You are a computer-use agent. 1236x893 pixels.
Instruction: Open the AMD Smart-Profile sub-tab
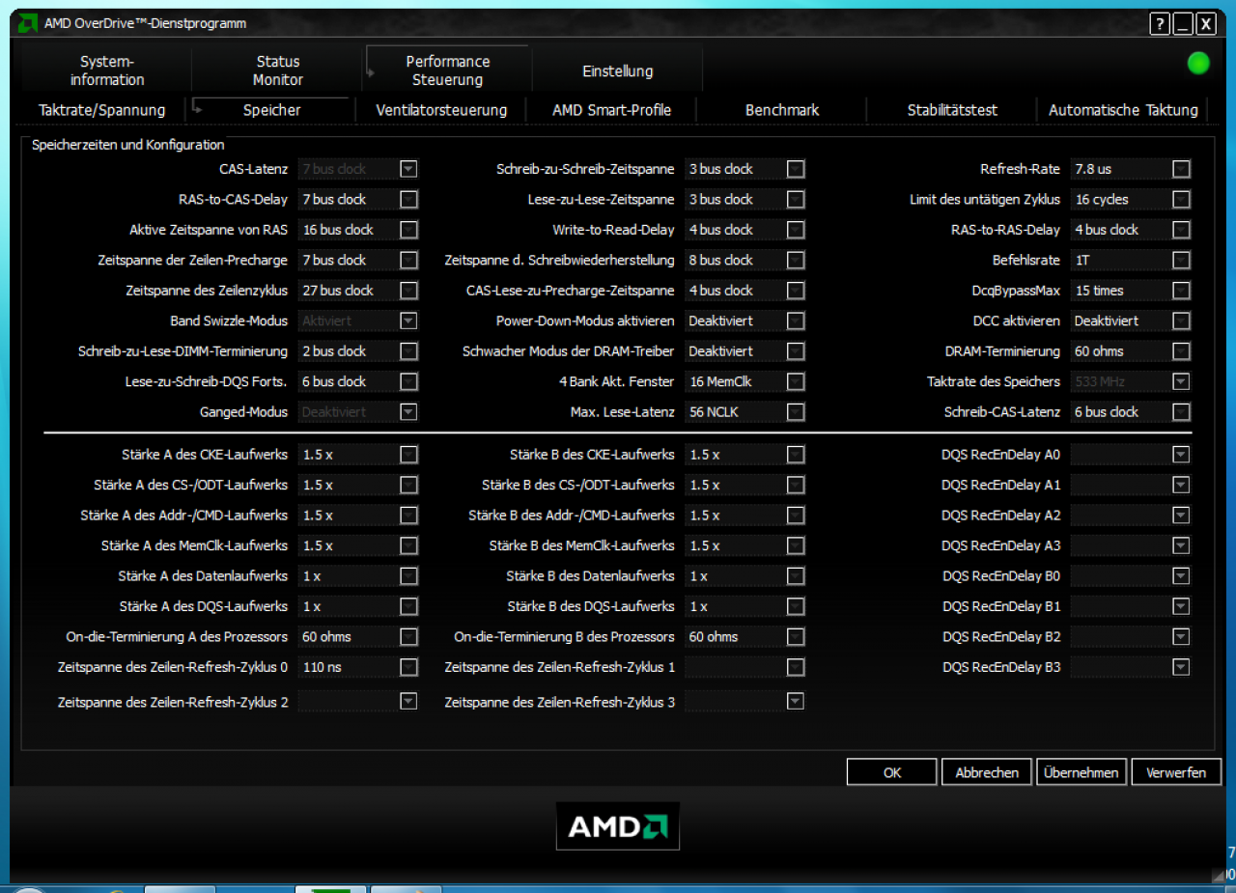611,110
